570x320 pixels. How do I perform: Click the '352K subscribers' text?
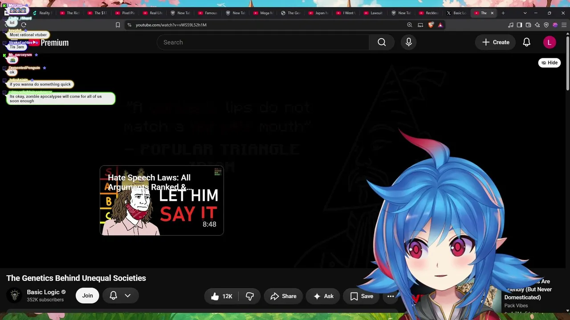pyautogui.click(x=45, y=300)
